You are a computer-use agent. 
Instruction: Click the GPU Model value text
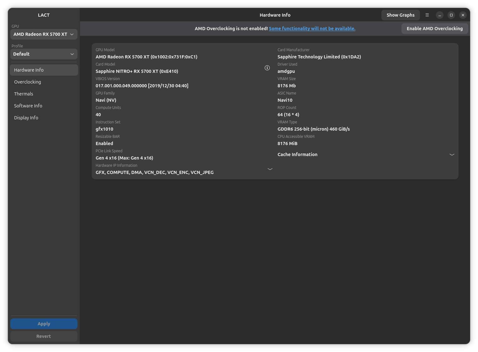pyautogui.click(x=146, y=57)
